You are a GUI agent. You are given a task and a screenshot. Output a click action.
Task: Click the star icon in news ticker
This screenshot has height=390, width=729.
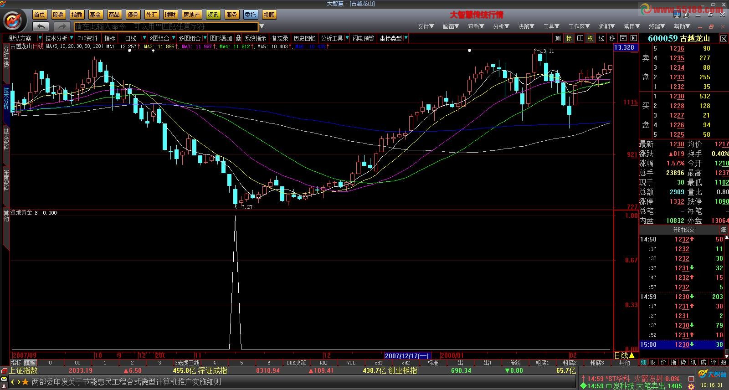coord(26,382)
